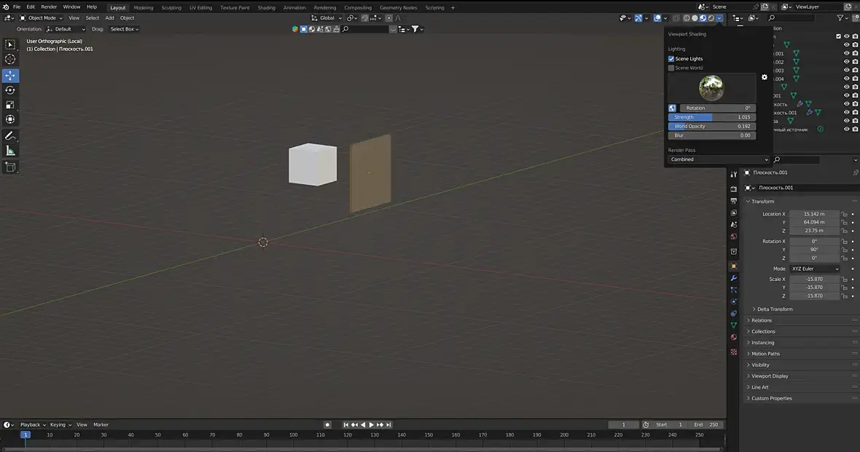Jump to the end frame button
This screenshot has height=452, width=860.
pos(389,424)
